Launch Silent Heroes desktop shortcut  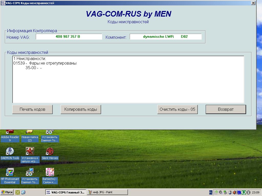50,152
